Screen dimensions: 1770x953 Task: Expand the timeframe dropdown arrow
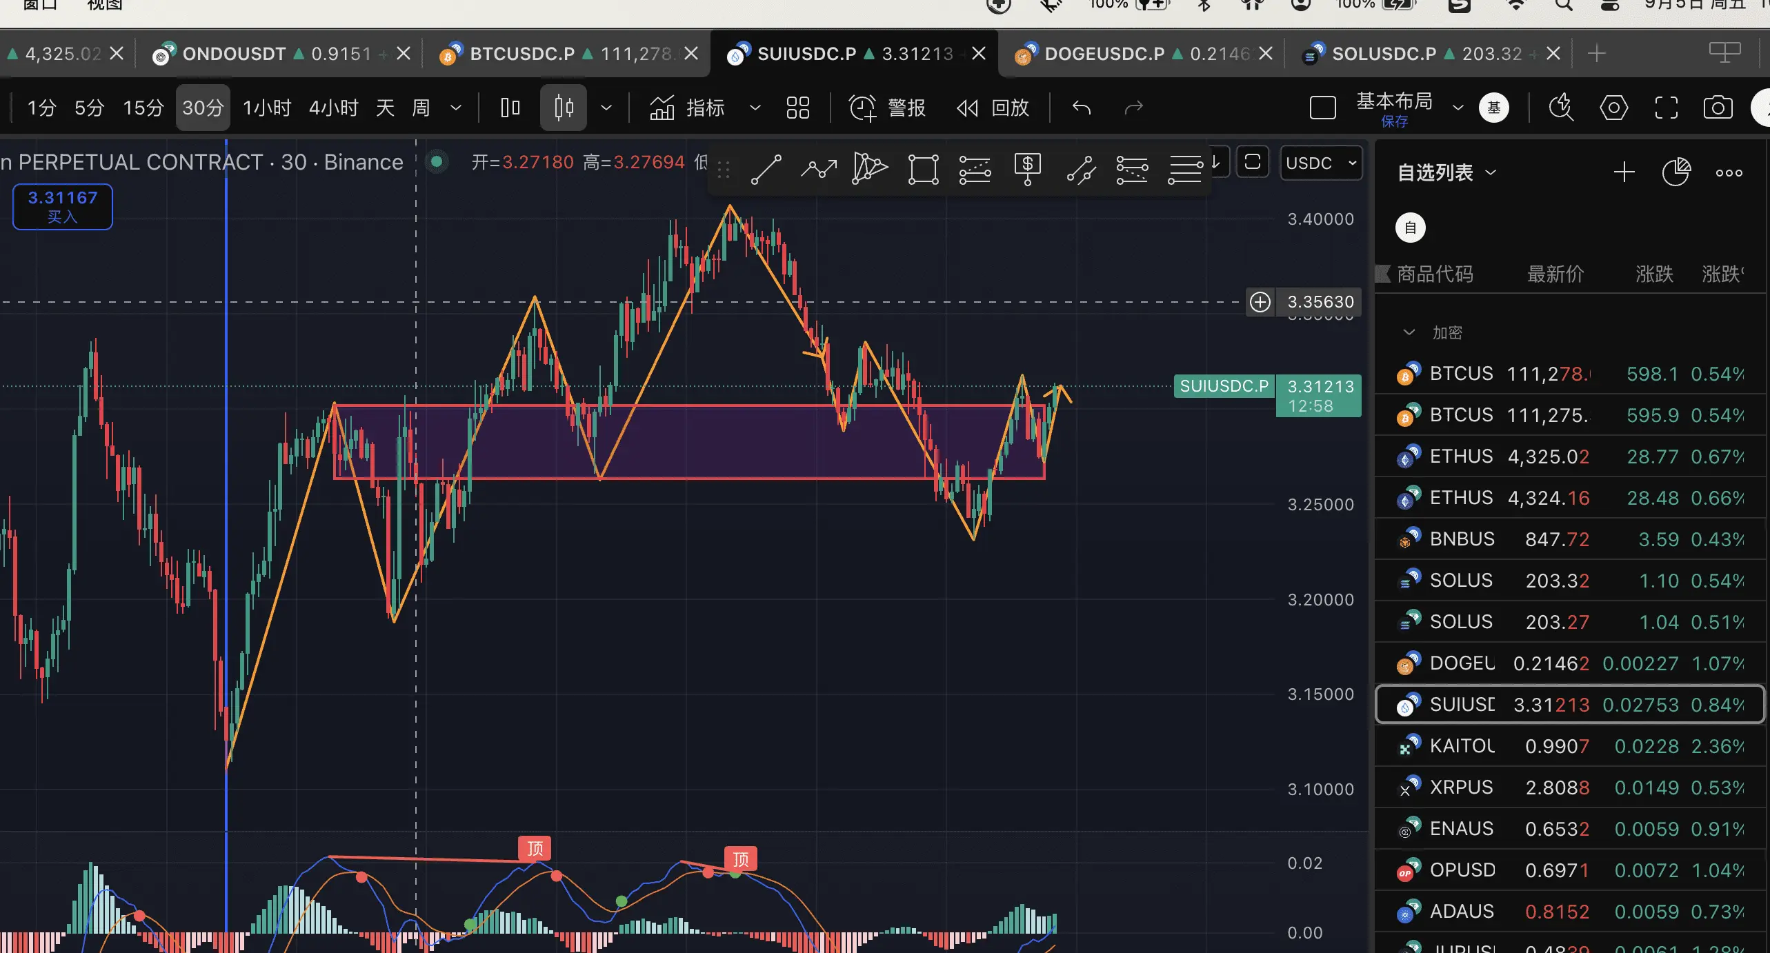[x=455, y=108]
